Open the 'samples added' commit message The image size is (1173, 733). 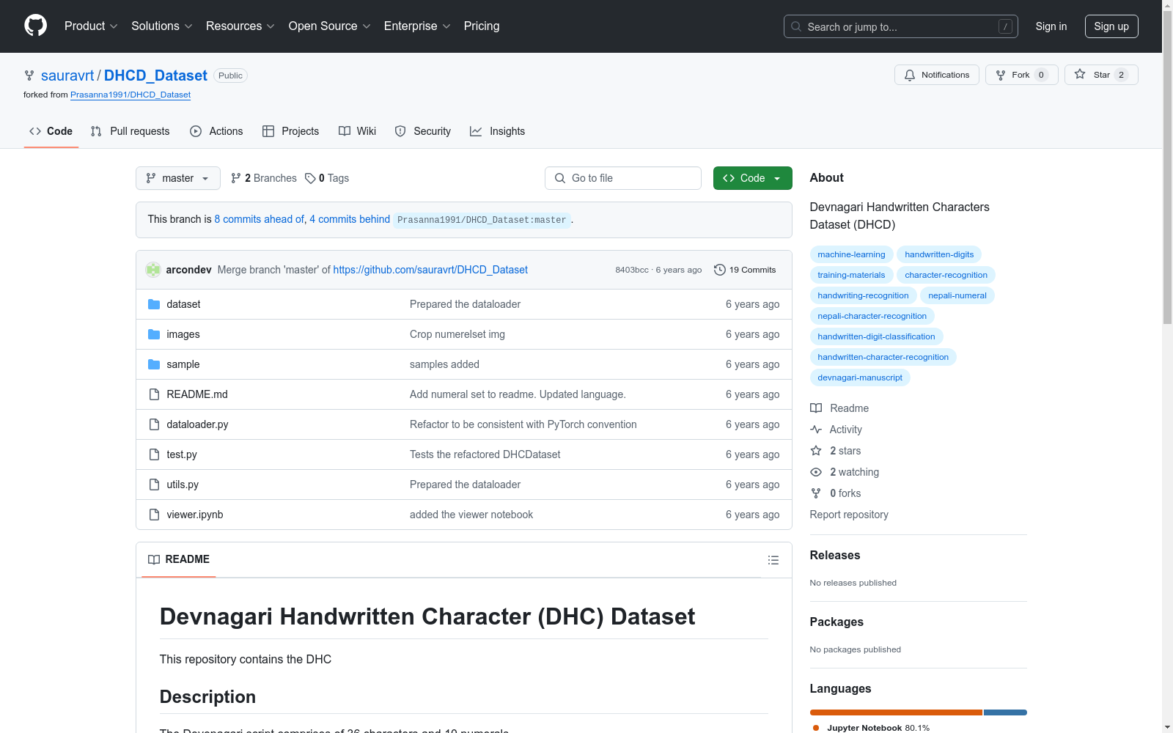pyautogui.click(x=444, y=364)
